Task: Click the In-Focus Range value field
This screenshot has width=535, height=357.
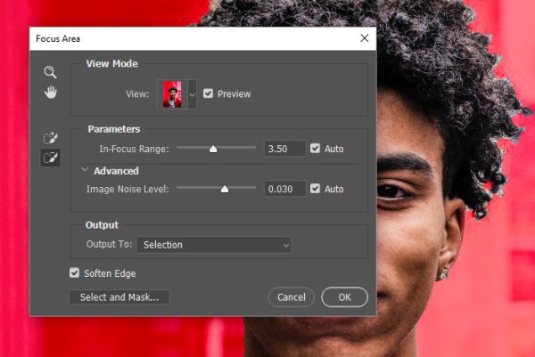Action: (x=285, y=149)
